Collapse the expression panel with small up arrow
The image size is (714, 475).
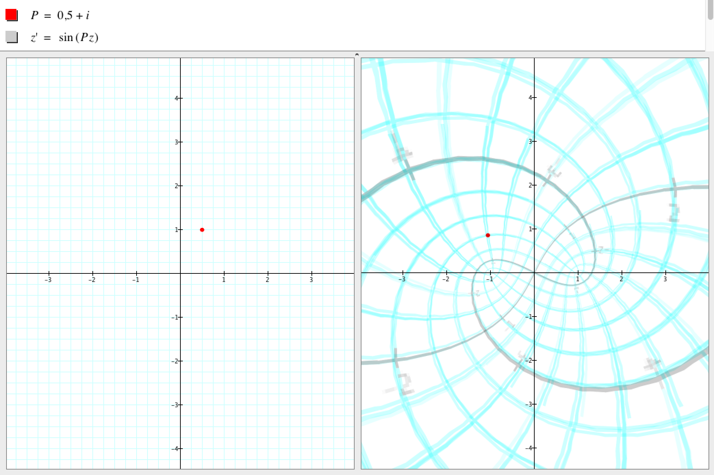click(357, 54)
